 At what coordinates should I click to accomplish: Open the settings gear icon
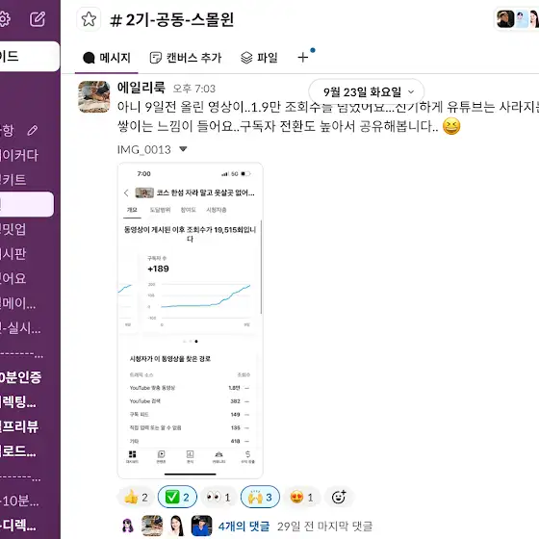[4, 19]
